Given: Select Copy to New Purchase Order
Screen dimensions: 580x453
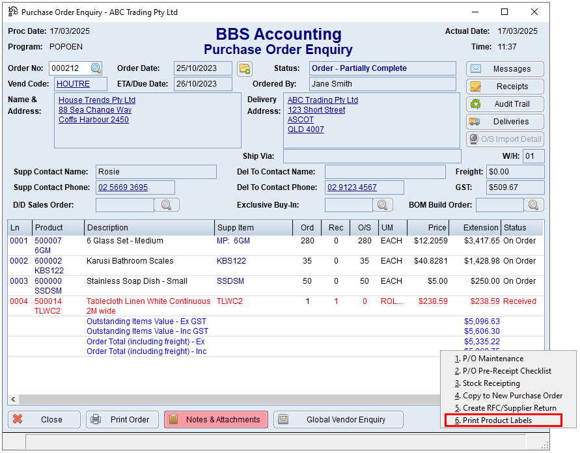Looking at the screenshot, I should [x=512, y=396].
